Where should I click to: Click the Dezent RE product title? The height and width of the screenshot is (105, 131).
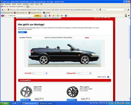point(37,87)
